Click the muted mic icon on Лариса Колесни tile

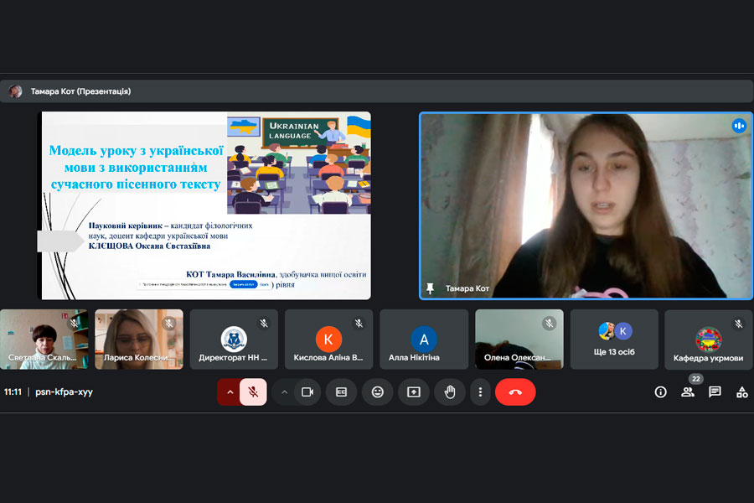point(168,324)
